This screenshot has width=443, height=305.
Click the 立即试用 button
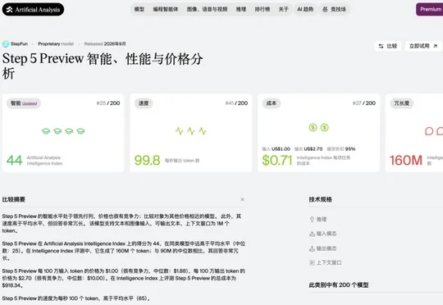point(423,46)
